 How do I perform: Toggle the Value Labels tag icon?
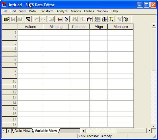pyautogui.click(x=119, y=19)
